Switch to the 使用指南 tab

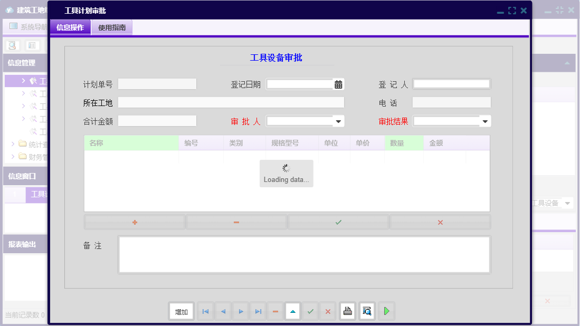[x=111, y=26]
